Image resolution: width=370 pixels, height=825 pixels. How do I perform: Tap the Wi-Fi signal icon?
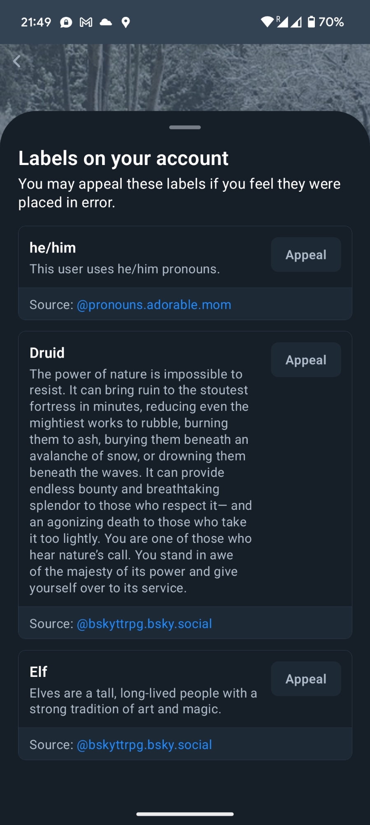click(267, 22)
